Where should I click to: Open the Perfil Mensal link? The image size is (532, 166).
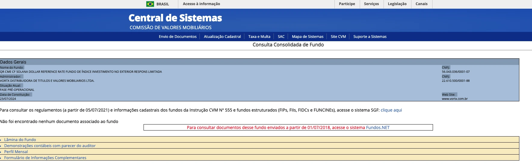point(16,152)
